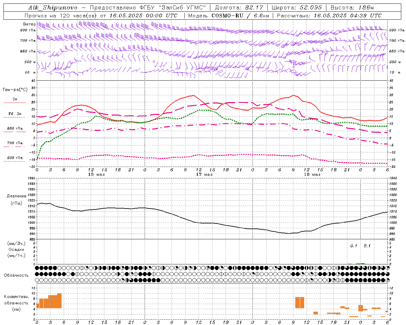Click the (гПа) unit under Давление
Screen dimensions: 406x325
pyautogui.click(x=16, y=203)
